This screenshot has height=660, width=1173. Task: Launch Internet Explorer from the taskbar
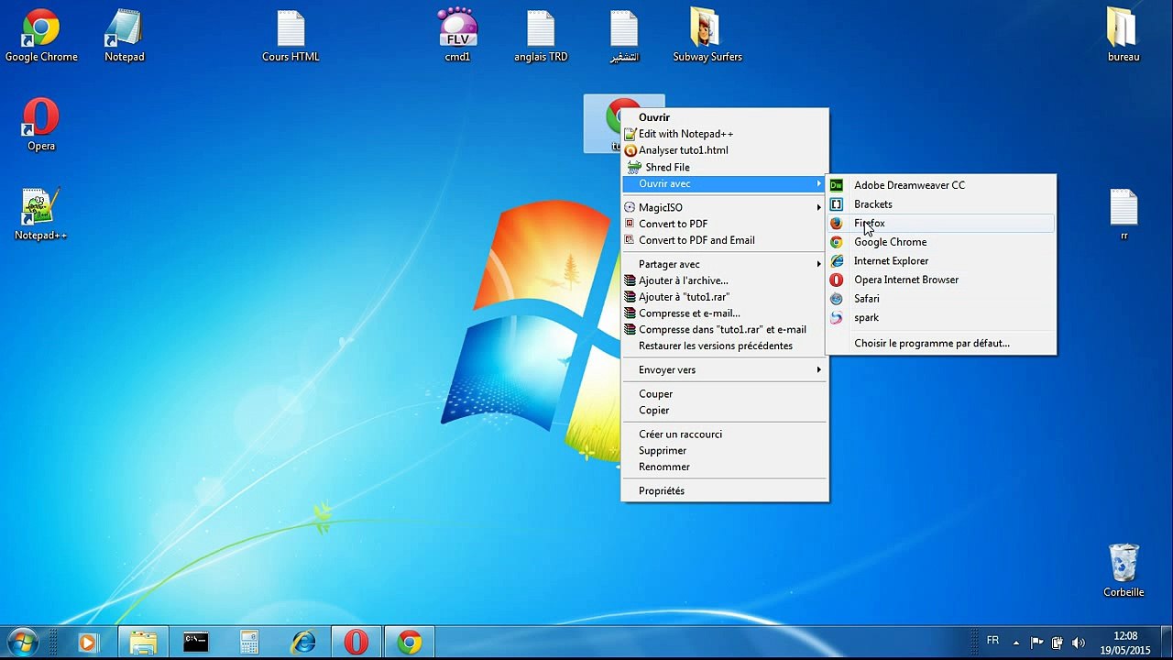[303, 643]
